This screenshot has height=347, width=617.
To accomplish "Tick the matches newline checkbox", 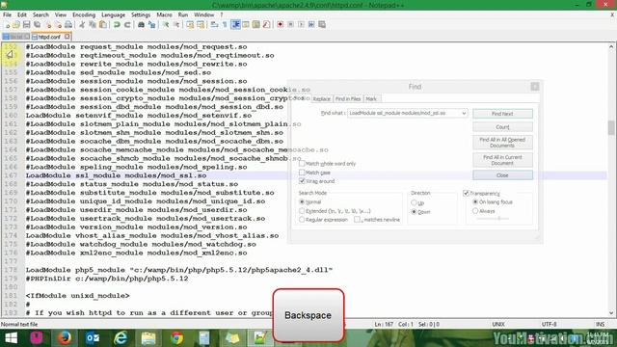I will click(x=357, y=220).
